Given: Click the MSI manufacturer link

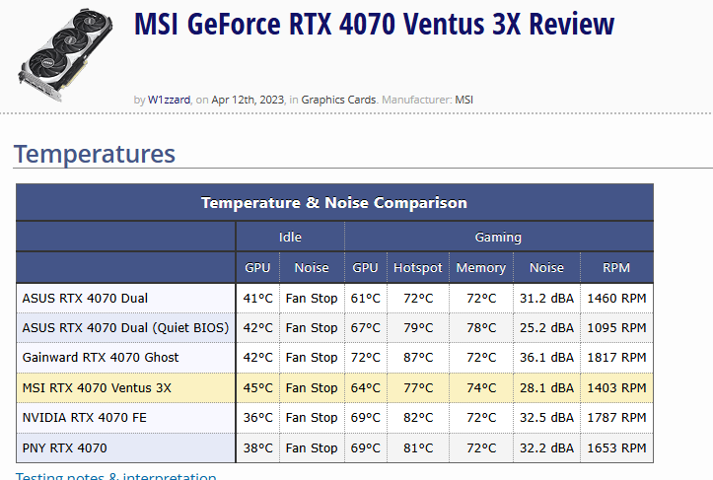Looking at the screenshot, I should [x=463, y=100].
